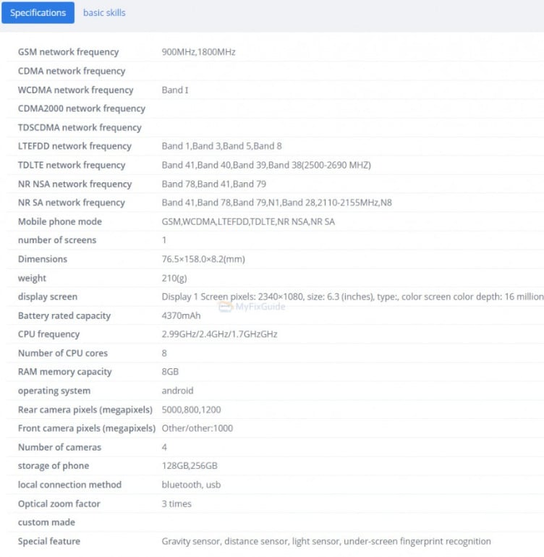Click the Rear camera pixels (megapixels) label
The image size is (544, 557).
tap(85, 409)
